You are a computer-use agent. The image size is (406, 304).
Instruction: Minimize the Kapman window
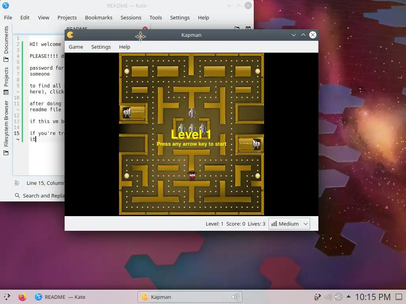(294, 35)
